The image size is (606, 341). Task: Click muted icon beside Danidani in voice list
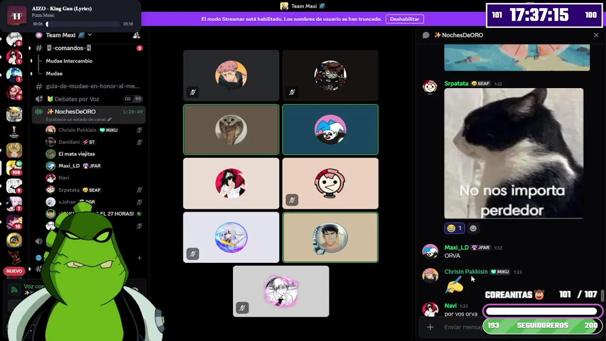click(x=139, y=142)
